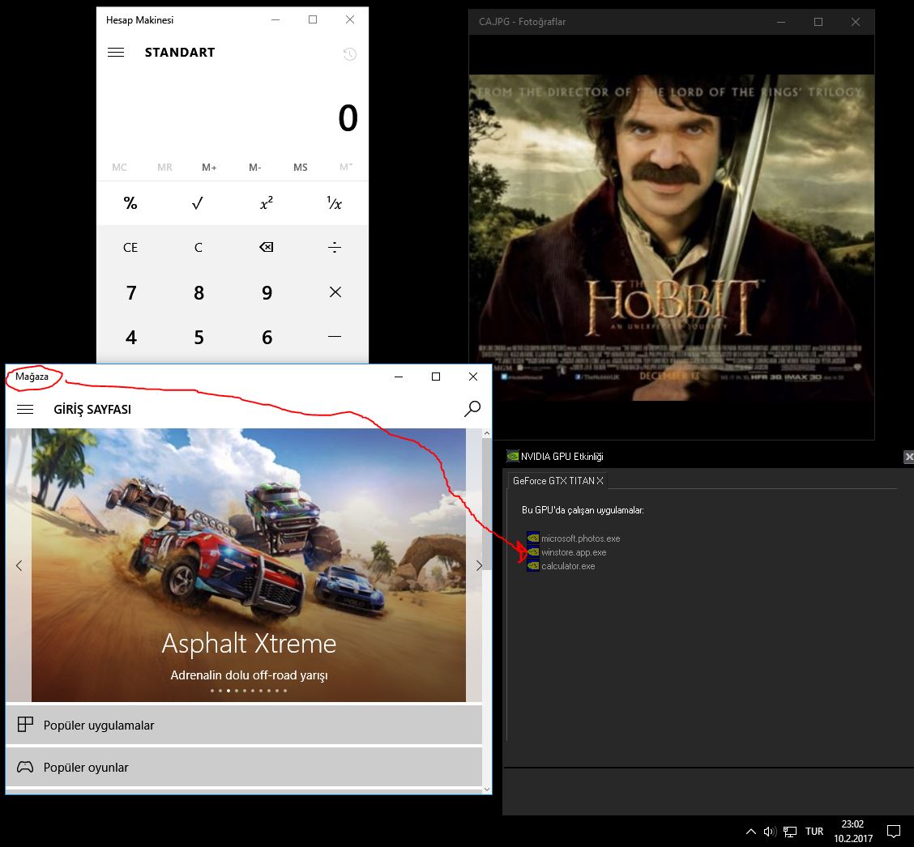The image size is (914, 847).
Task: Open the Asphalt Xtreme featured banner
Action: (248, 564)
